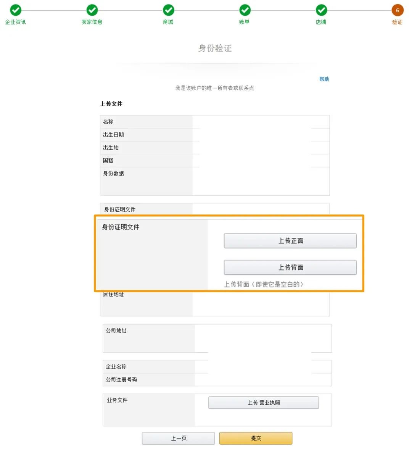Viewport: 412px width, 449px height.
Task: Submit the form via the 提交 button
Action: click(x=256, y=438)
